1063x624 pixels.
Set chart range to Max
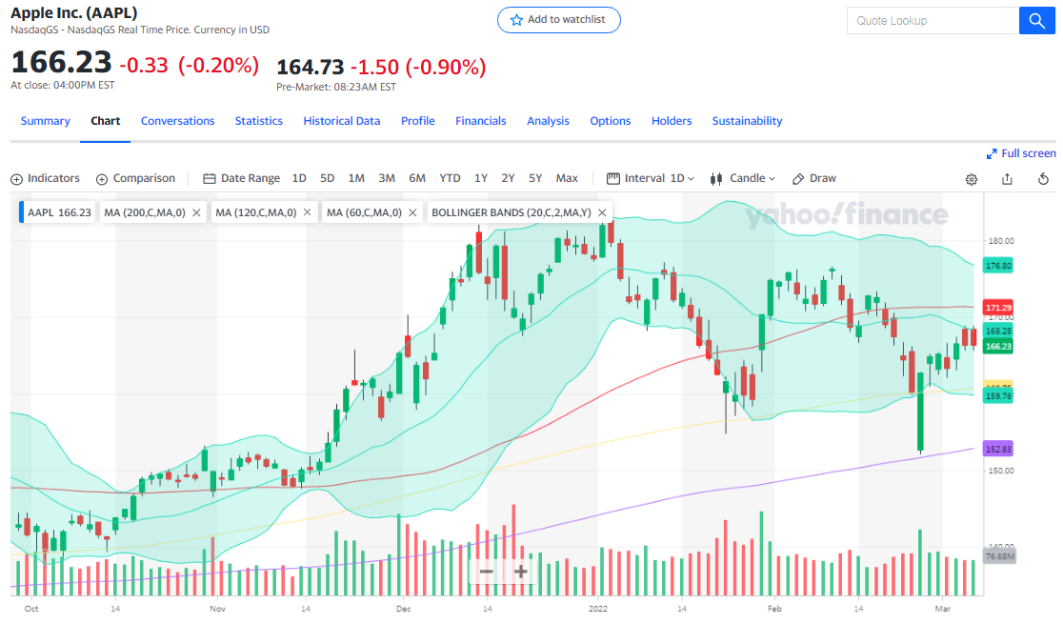(x=567, y=178)
